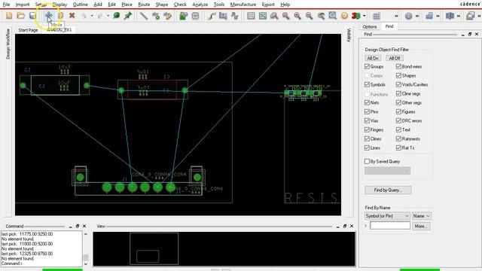Open the Shape menu

pyautogui.click(x=162, y=5)
